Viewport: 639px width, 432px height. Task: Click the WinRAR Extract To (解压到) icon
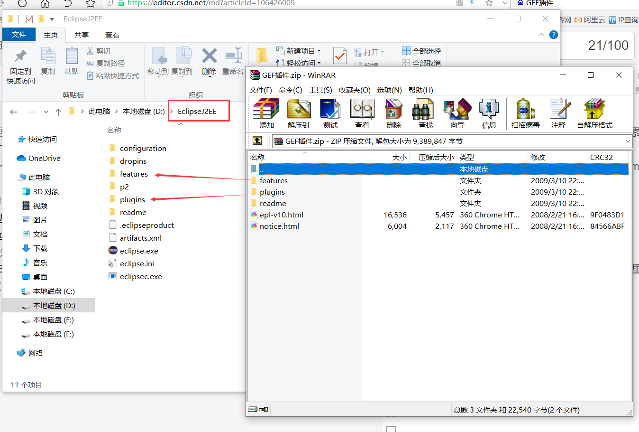tap(298, 113)
